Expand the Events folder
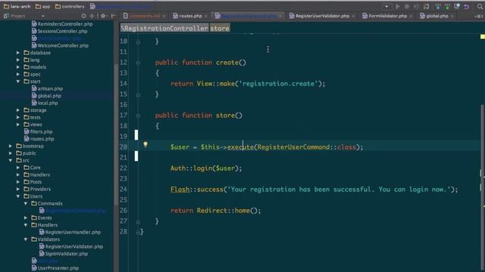 [26, 218]
